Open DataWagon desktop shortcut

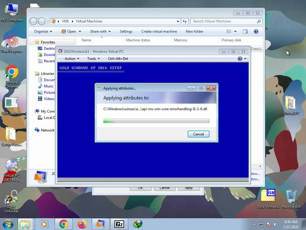12,43
